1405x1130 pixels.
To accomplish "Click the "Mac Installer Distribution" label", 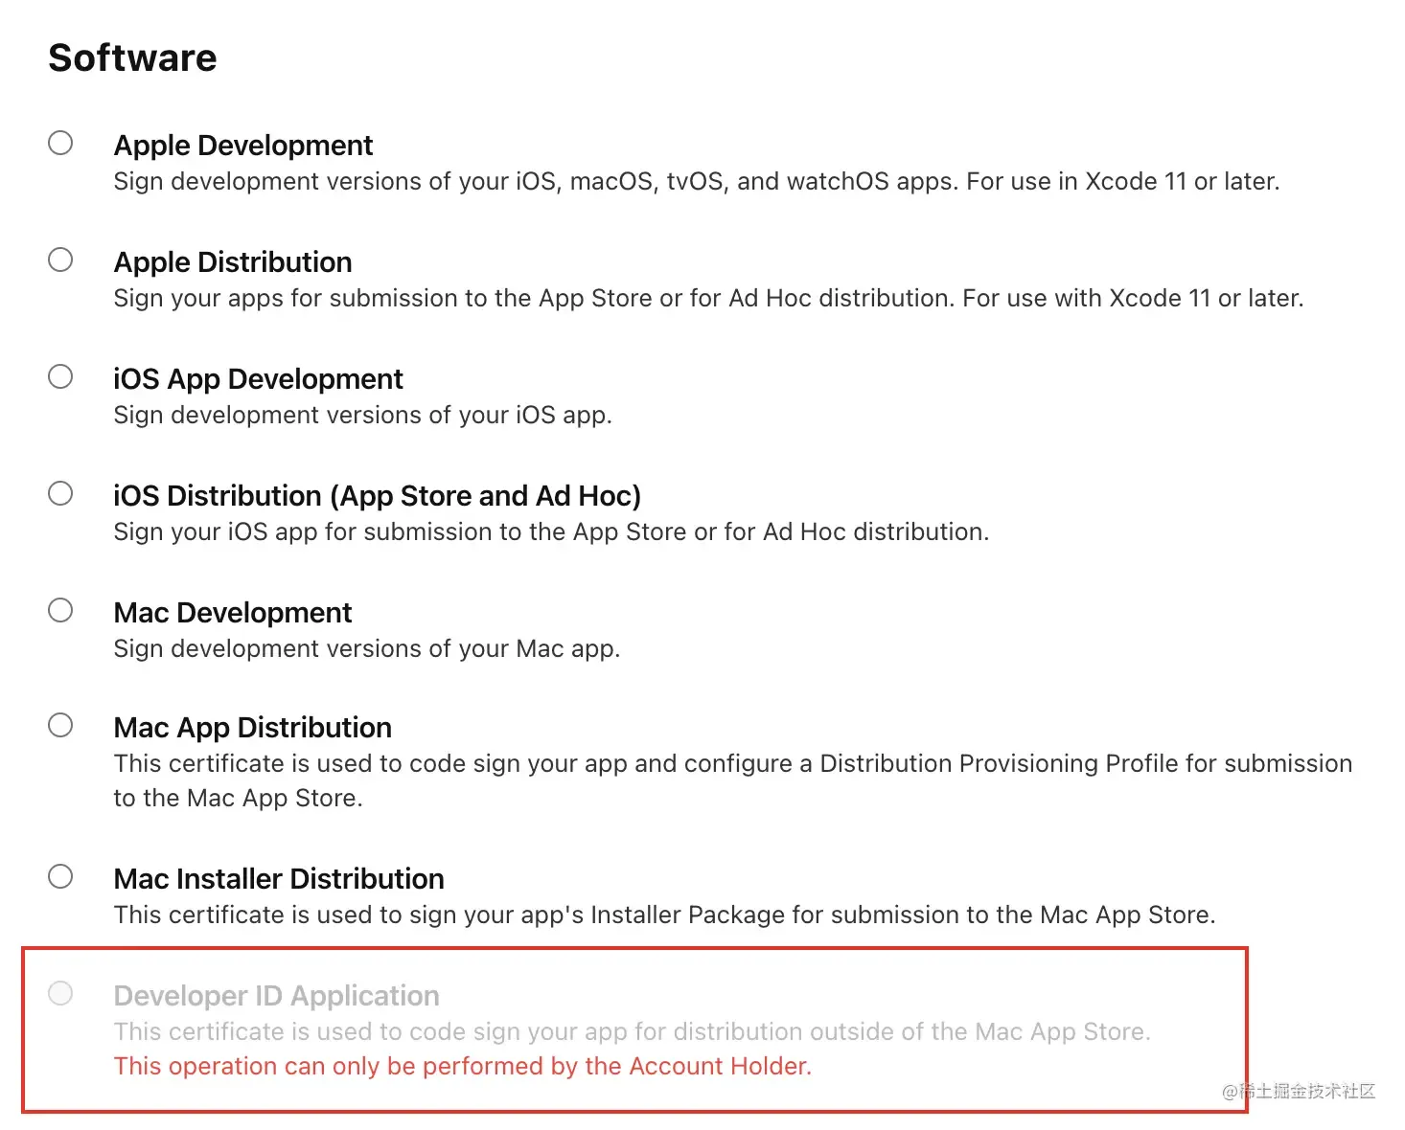I will click(x=279, y=879).
